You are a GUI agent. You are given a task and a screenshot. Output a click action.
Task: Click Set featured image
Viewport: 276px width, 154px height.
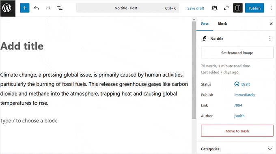pos(237,53)
